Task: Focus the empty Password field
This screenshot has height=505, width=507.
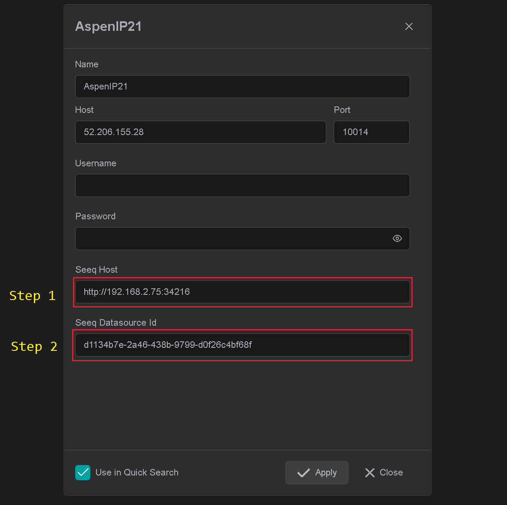Action: [242, 238]
